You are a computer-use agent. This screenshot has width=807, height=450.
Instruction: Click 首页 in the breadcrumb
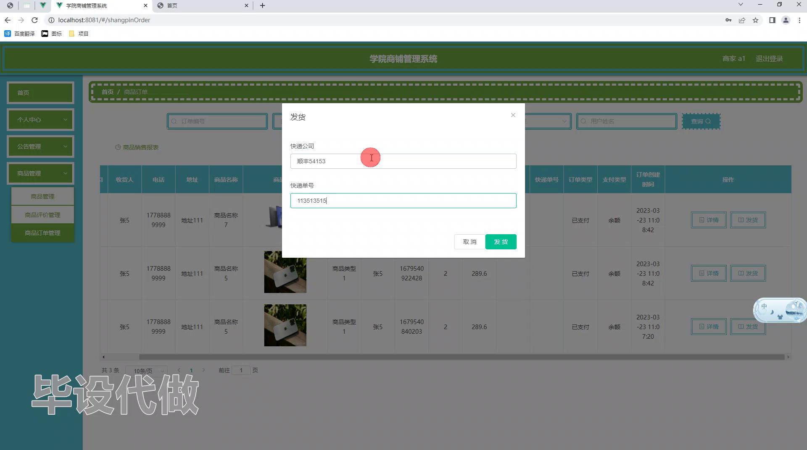tap(108, 92)
